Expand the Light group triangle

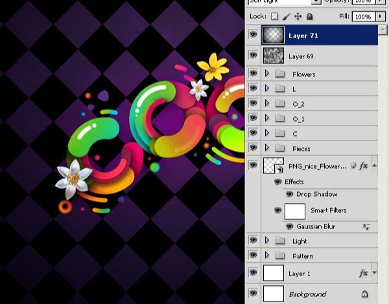267,240
